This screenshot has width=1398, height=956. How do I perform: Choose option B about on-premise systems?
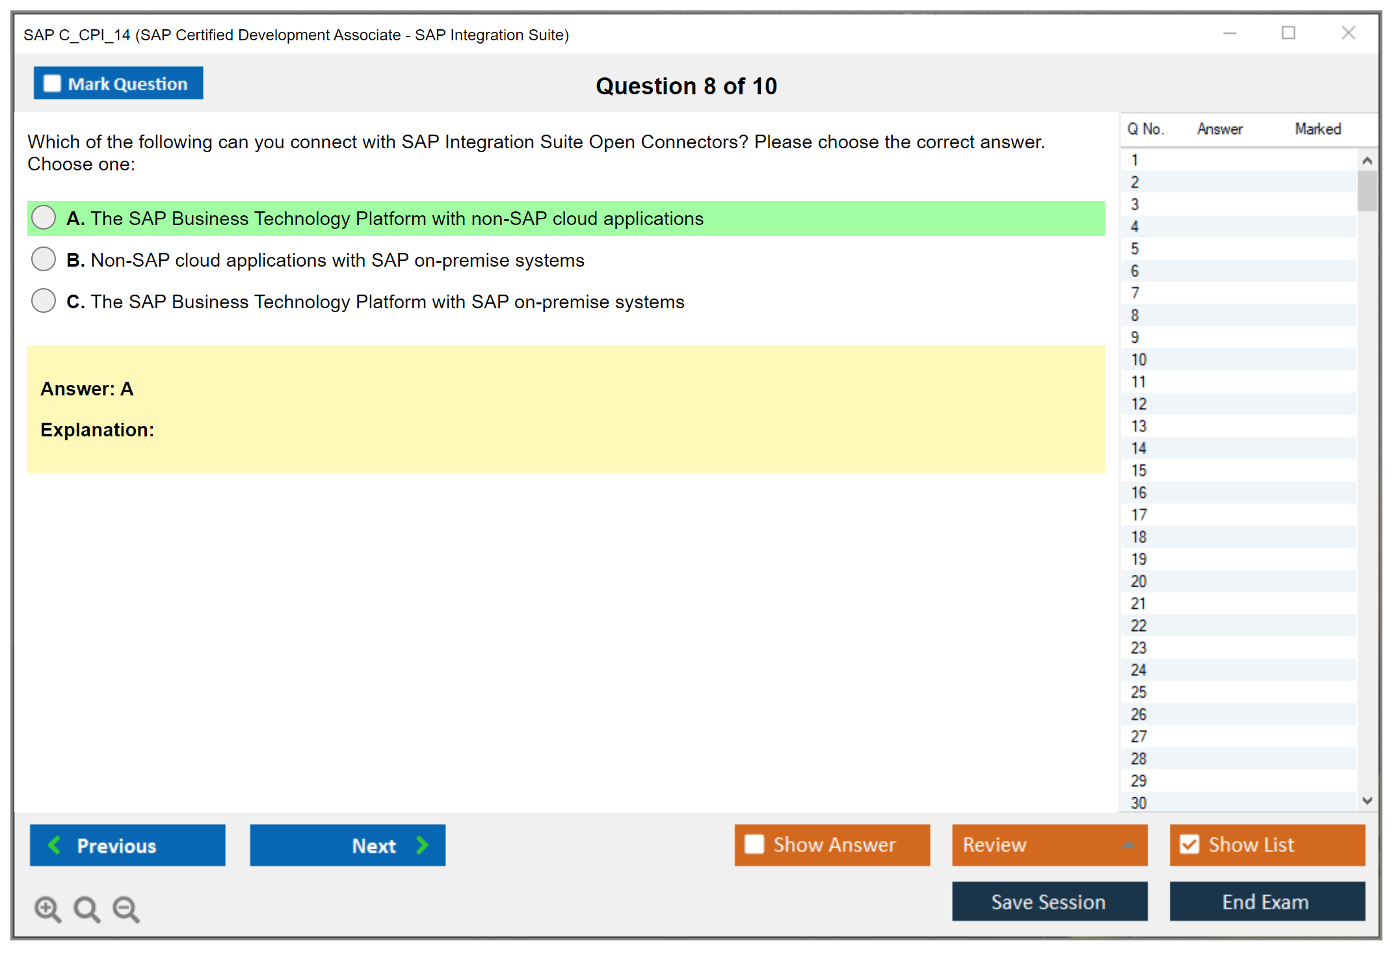coord(44,259)
